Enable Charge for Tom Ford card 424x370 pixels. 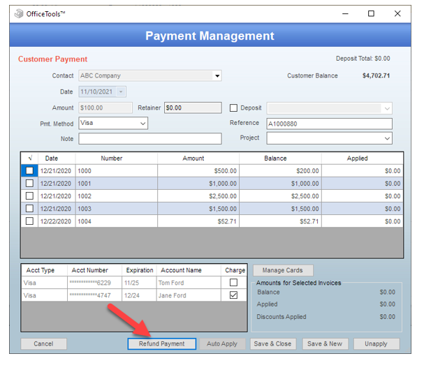click(233, 283)
